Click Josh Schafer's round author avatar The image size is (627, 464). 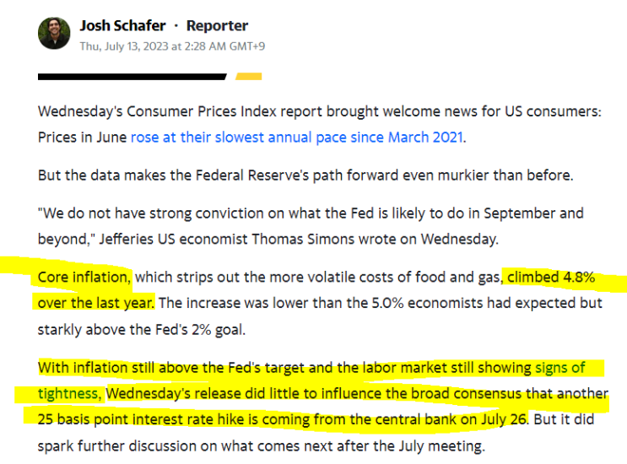[x=54, y=34]
